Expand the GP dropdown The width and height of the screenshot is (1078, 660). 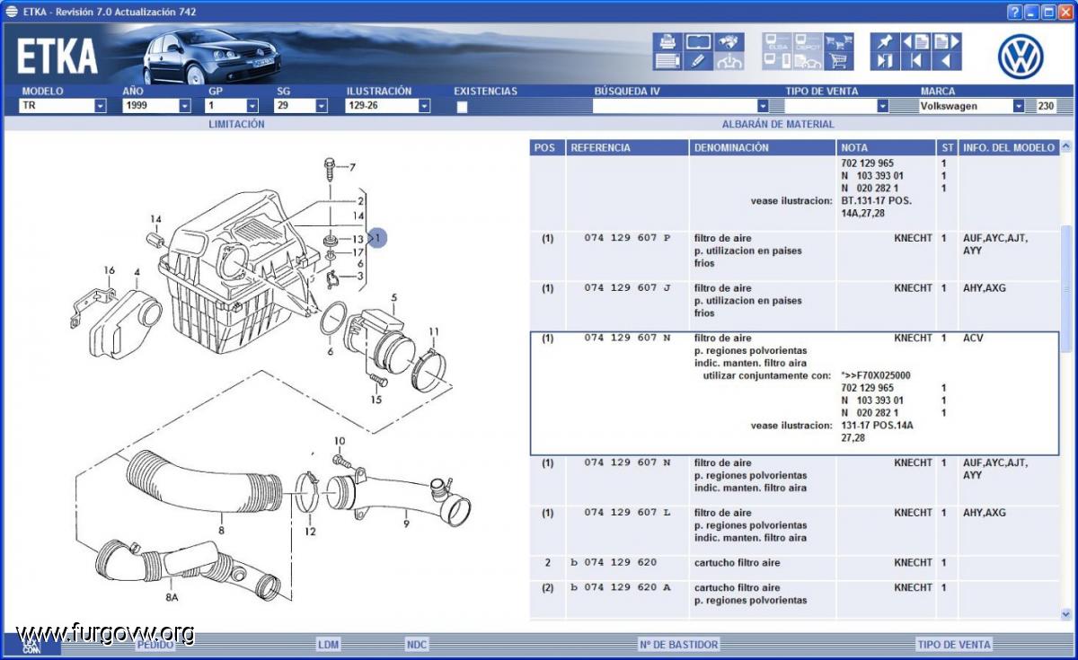(252, 106)
